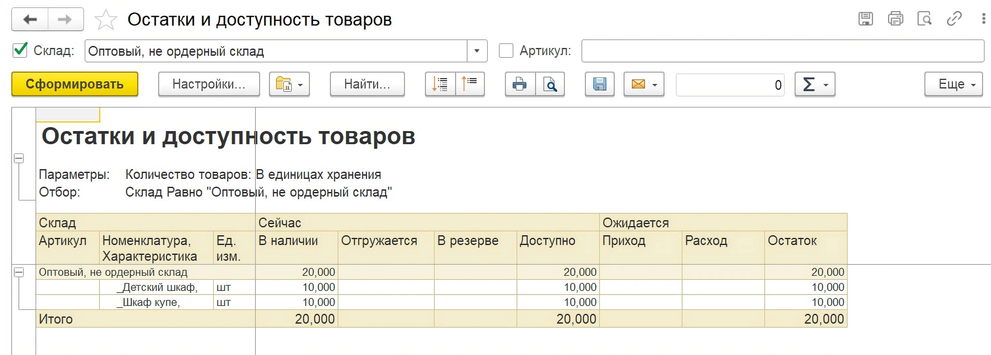The width and height of the screenshot is (991, 355).
Task: Click the preview icon in title bar
Action: (925, 19)
